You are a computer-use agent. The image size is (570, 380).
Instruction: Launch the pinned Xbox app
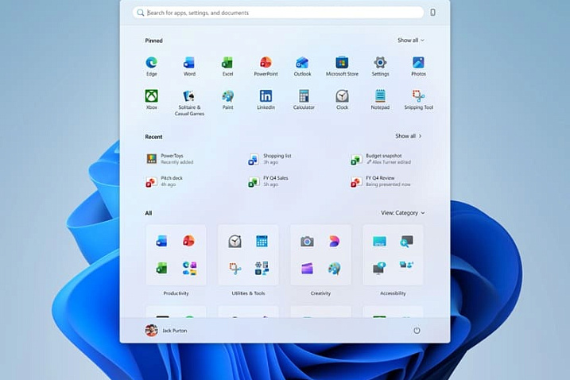click(x=152, y=99)
